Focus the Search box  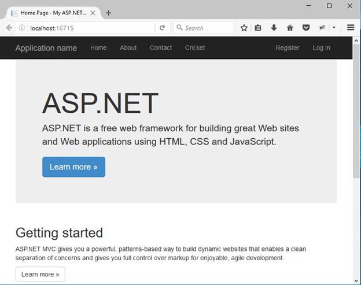(x=204, y=28)
